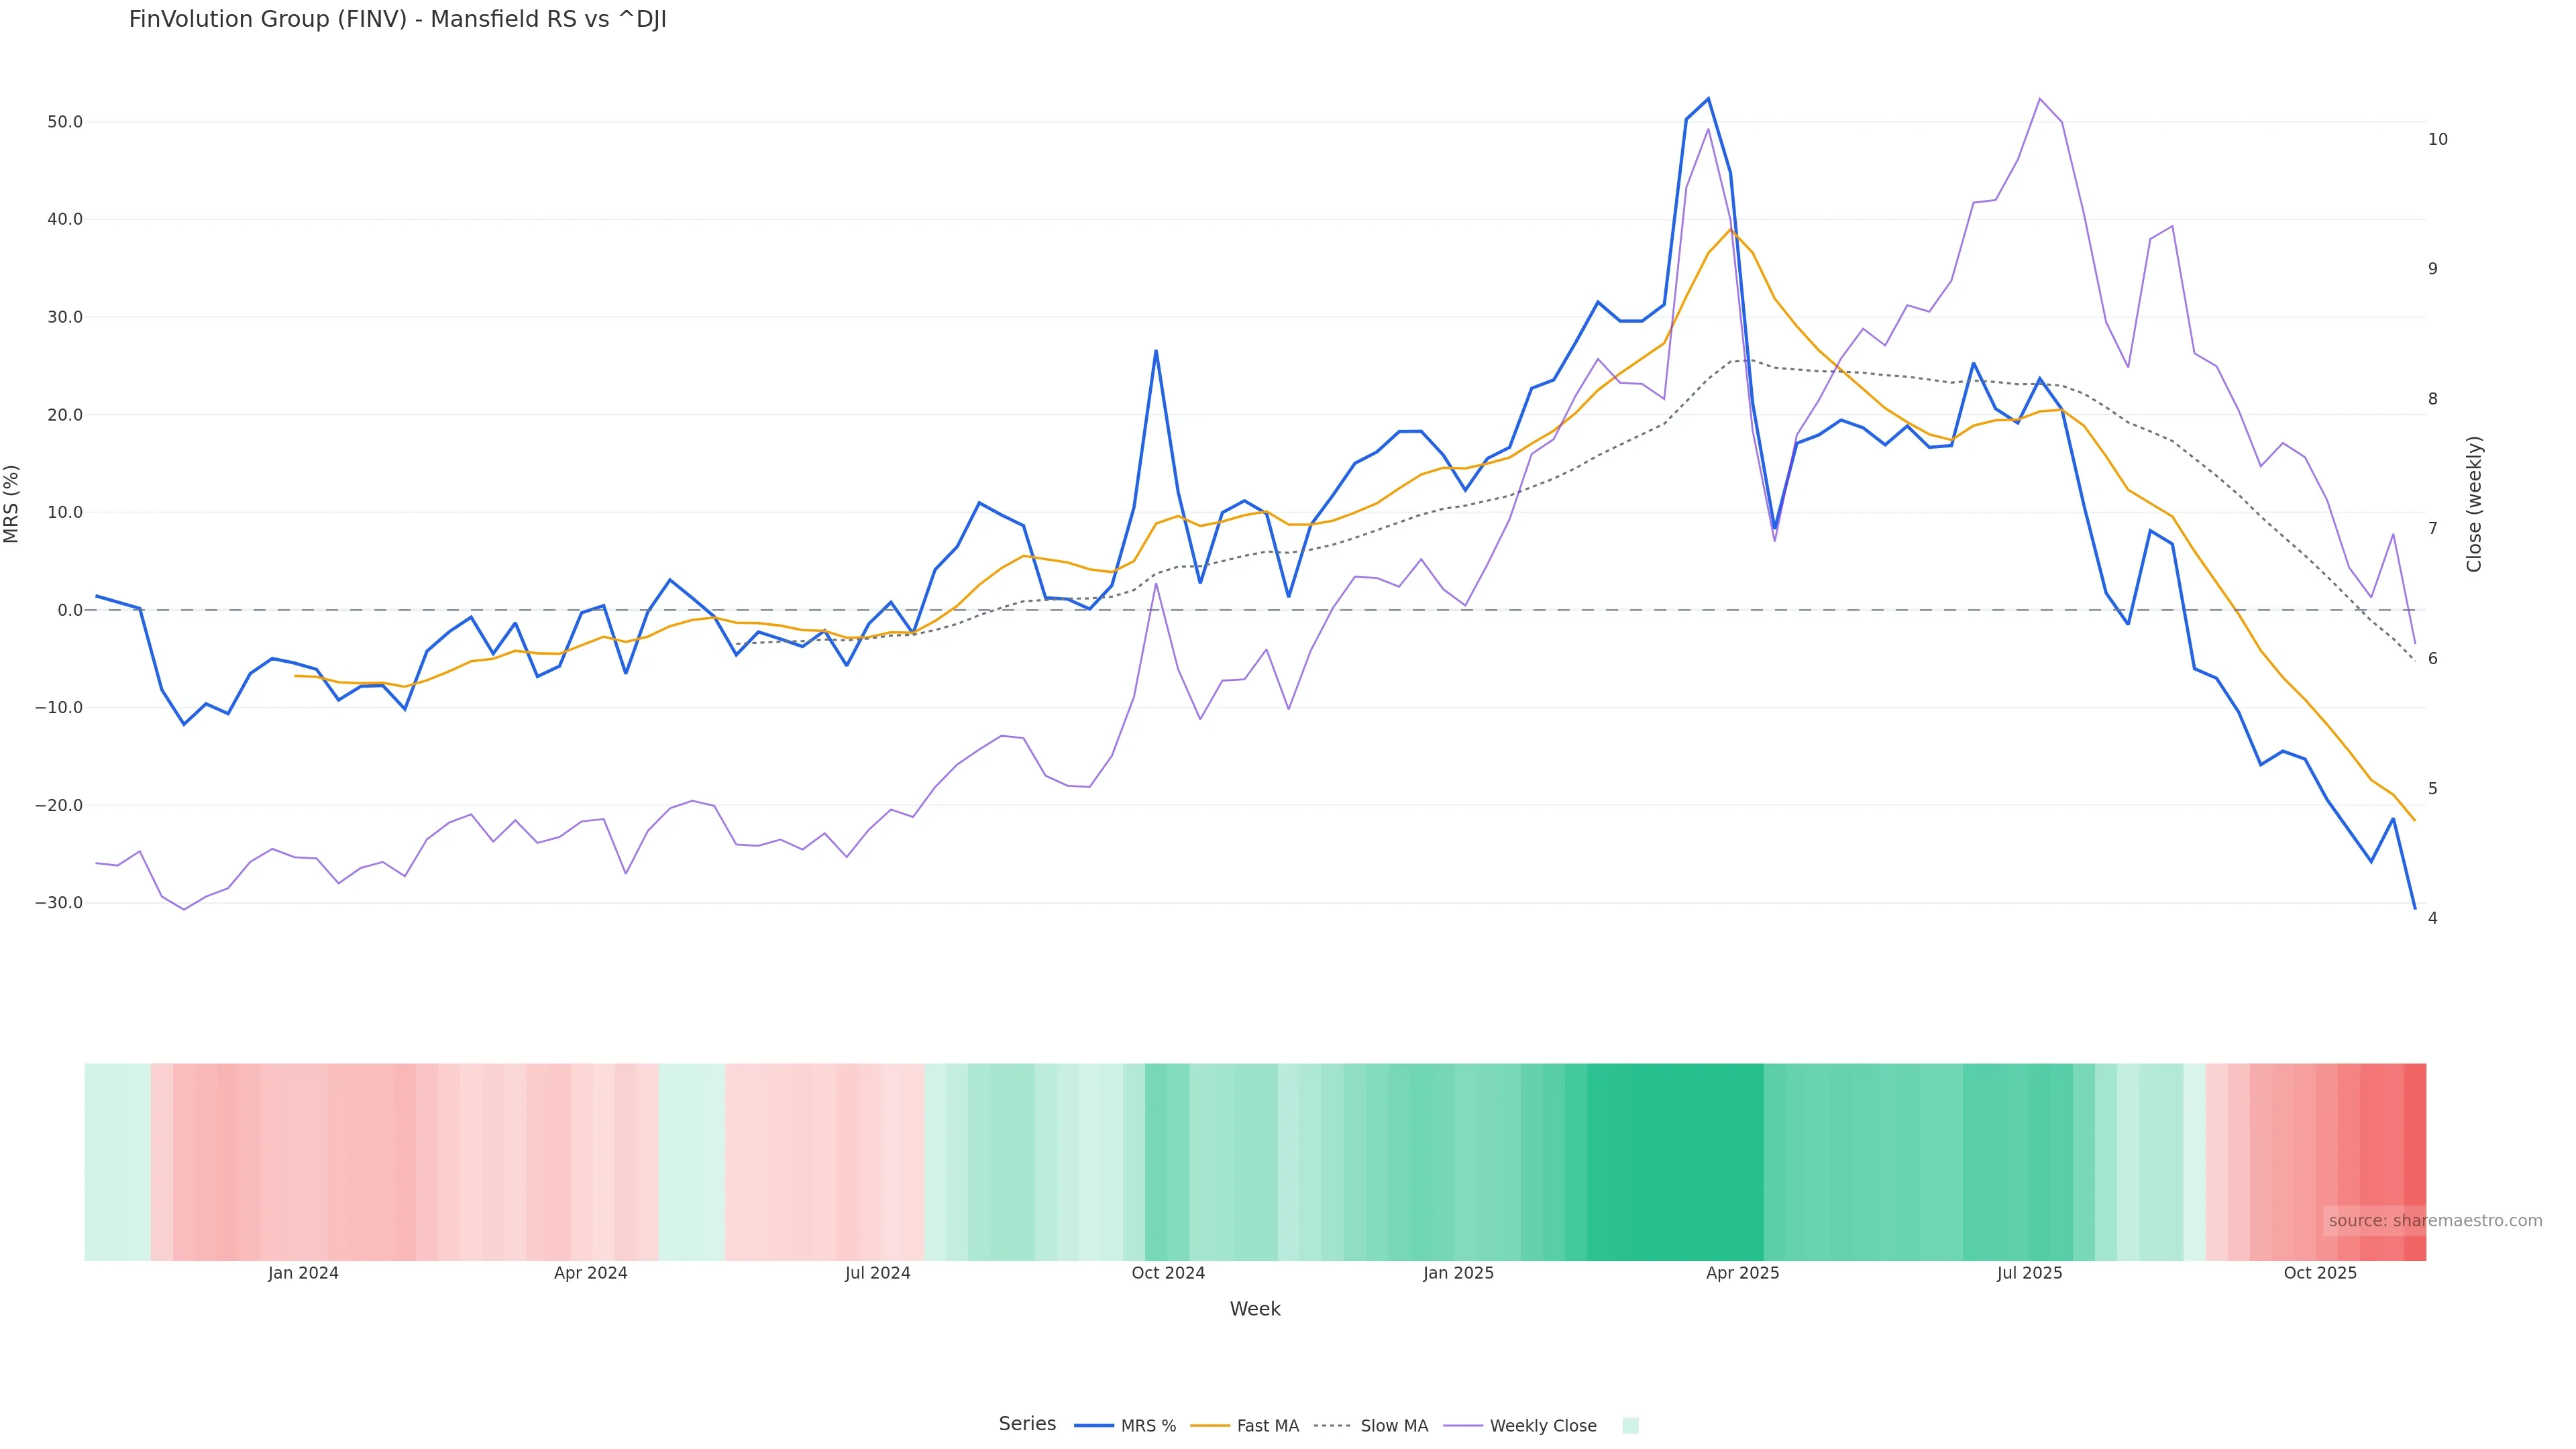Click the Oct 2025 x-axis tick label
The width and height of the screenshot is (2576, 1449).
[2320, 1274]
